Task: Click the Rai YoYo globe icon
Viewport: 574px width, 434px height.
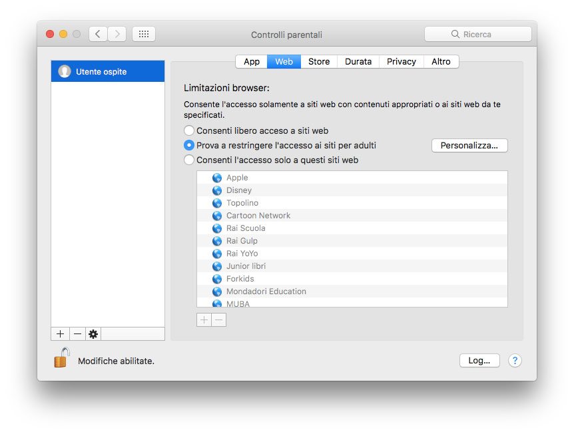Action: pyautogui.click(x=217, y=254)
